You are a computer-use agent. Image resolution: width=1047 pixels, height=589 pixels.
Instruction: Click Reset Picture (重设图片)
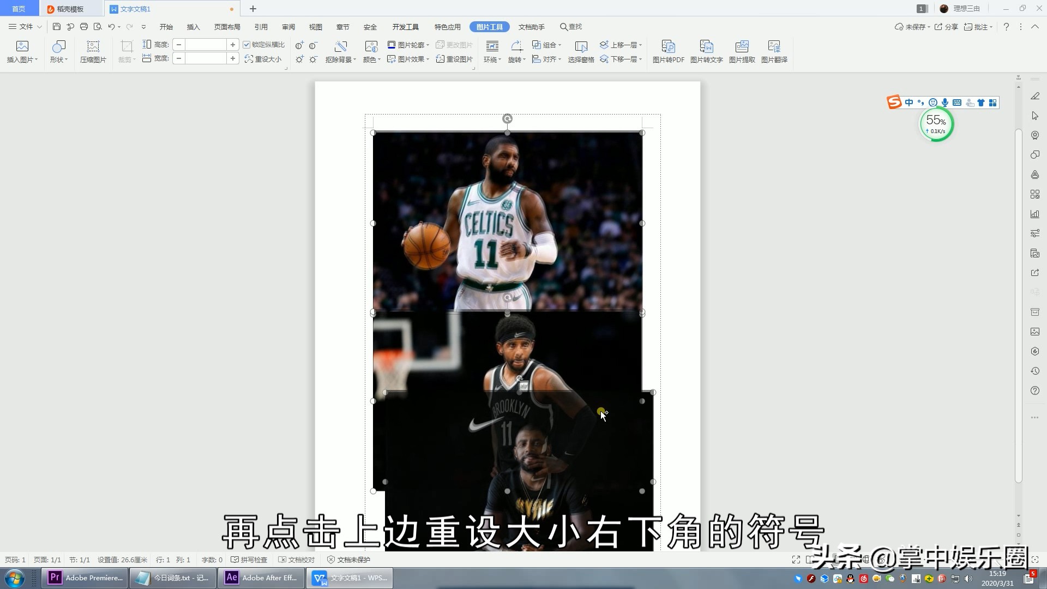point(454,59)
